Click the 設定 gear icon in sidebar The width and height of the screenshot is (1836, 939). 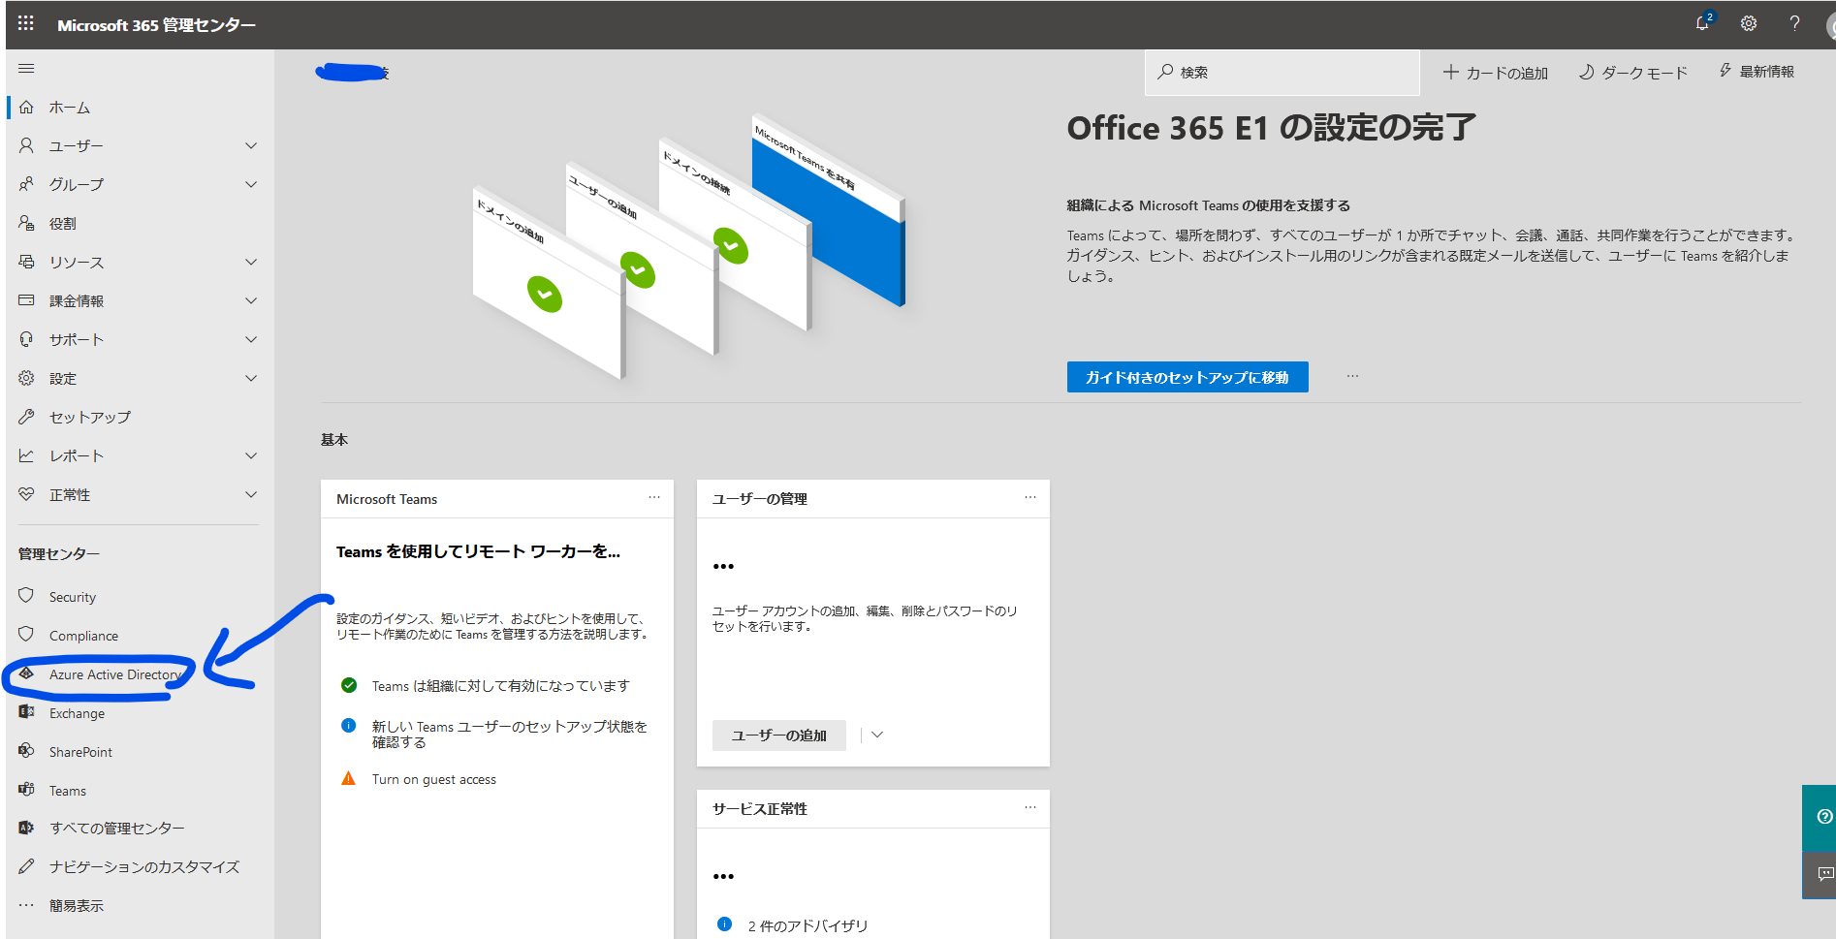[x=26, y=378]
